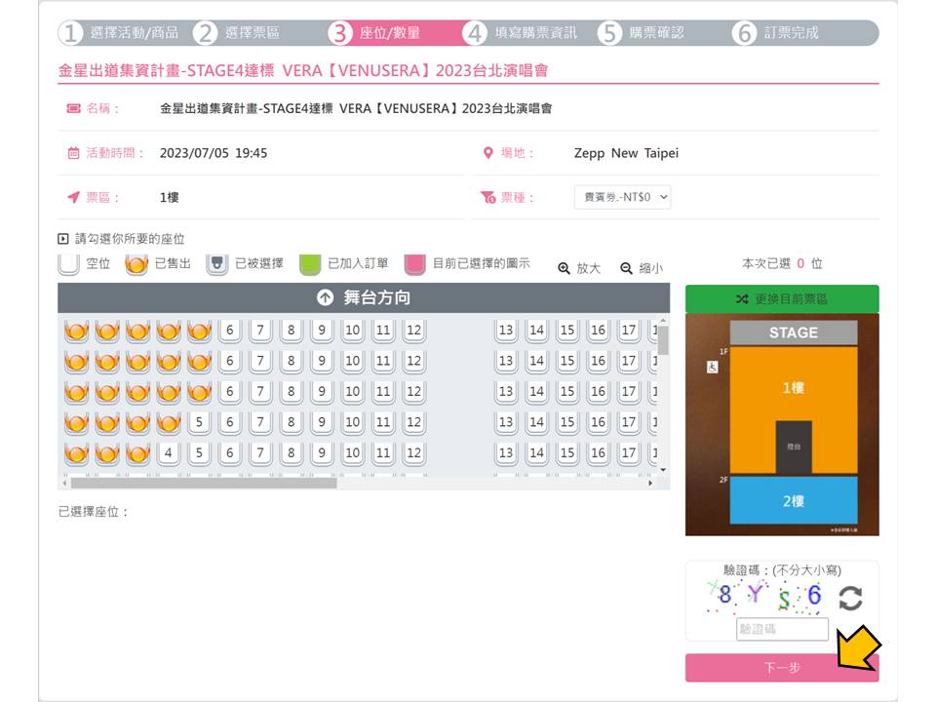Click the 驗證碼 captcha input field
936x702 pixels.
pos(782,630)
